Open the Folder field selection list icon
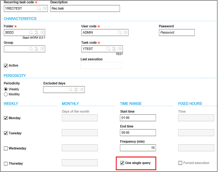 [42, 33]
